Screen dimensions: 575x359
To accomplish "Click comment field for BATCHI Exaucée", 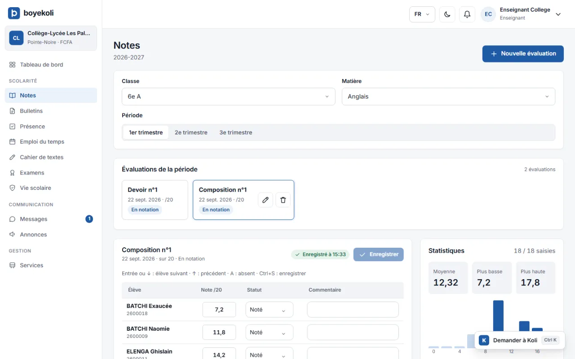I will point(353,310).
